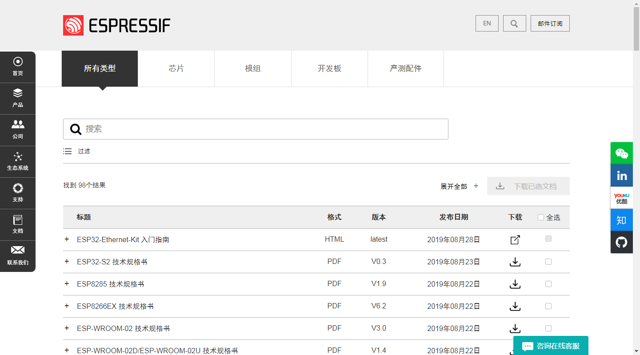Switch to the 芯片 tab

coord(176,69)
